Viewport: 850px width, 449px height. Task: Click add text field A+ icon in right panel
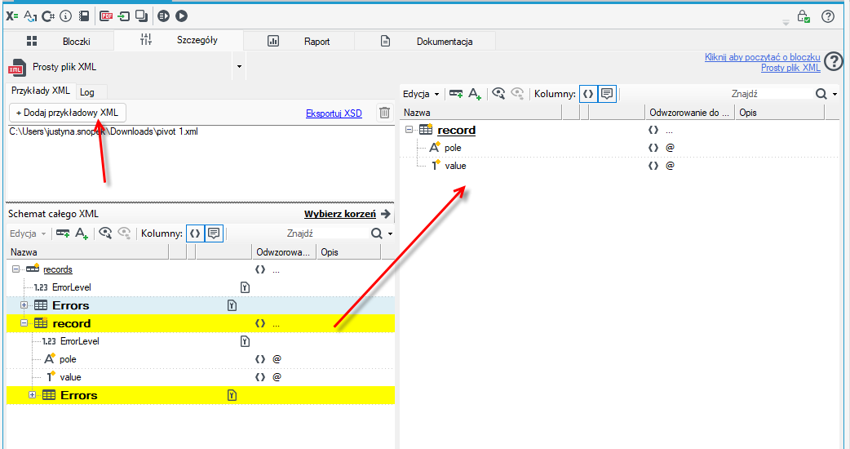(x=475, y=94)
